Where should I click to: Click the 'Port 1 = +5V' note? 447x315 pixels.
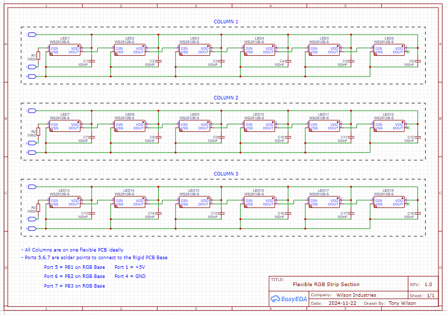130,267
